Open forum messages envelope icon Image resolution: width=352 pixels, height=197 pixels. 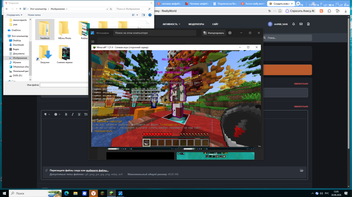(301, 24)
